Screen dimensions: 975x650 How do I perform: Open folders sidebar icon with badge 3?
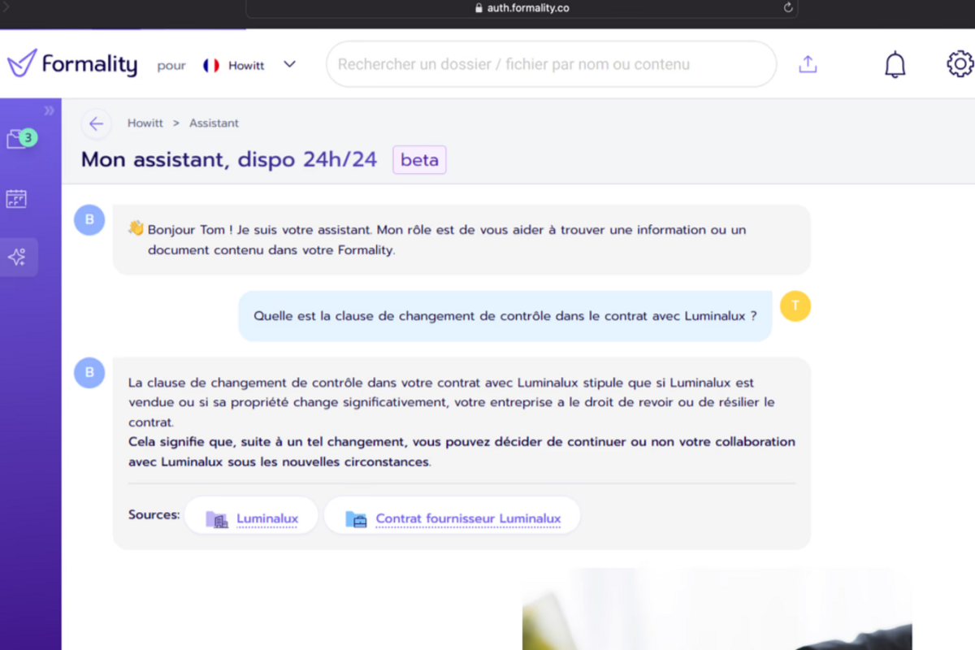coord(21,139)
